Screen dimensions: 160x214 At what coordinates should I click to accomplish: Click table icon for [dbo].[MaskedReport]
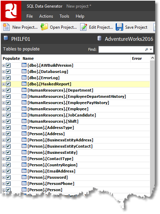point(24,84)
